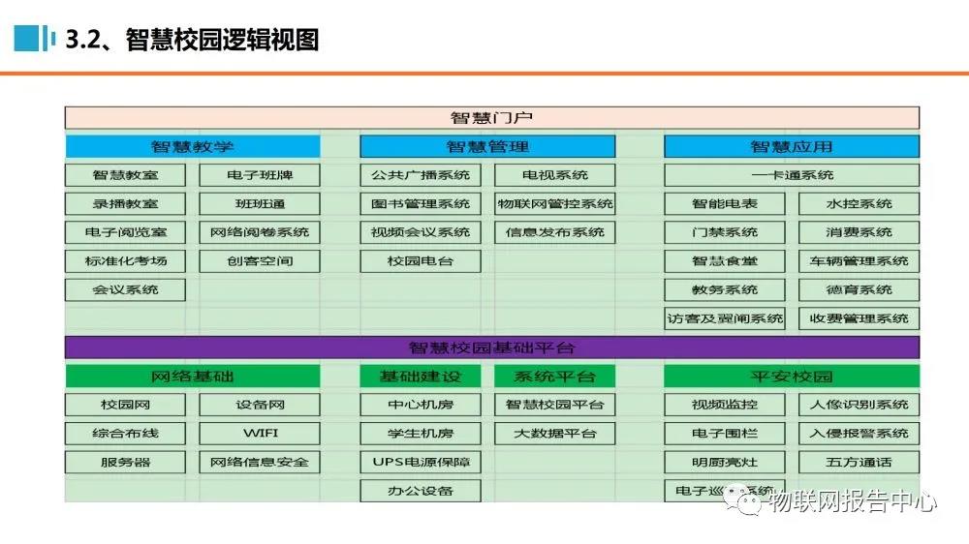Select the 智慧应用 blue section header
This screenshot has width=969, height=544.
coord(791,147)
